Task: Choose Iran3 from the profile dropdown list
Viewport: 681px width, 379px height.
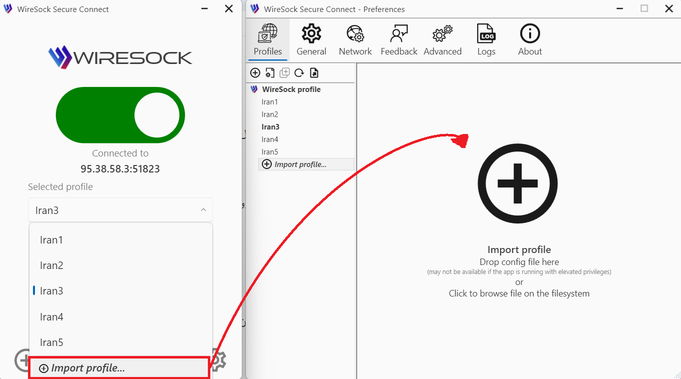Action: 121,291
